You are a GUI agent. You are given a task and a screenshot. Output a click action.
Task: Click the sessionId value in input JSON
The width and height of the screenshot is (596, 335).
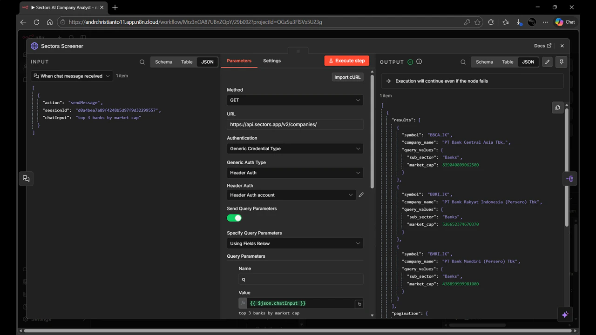pyautogui.click(x=118, y=110)
